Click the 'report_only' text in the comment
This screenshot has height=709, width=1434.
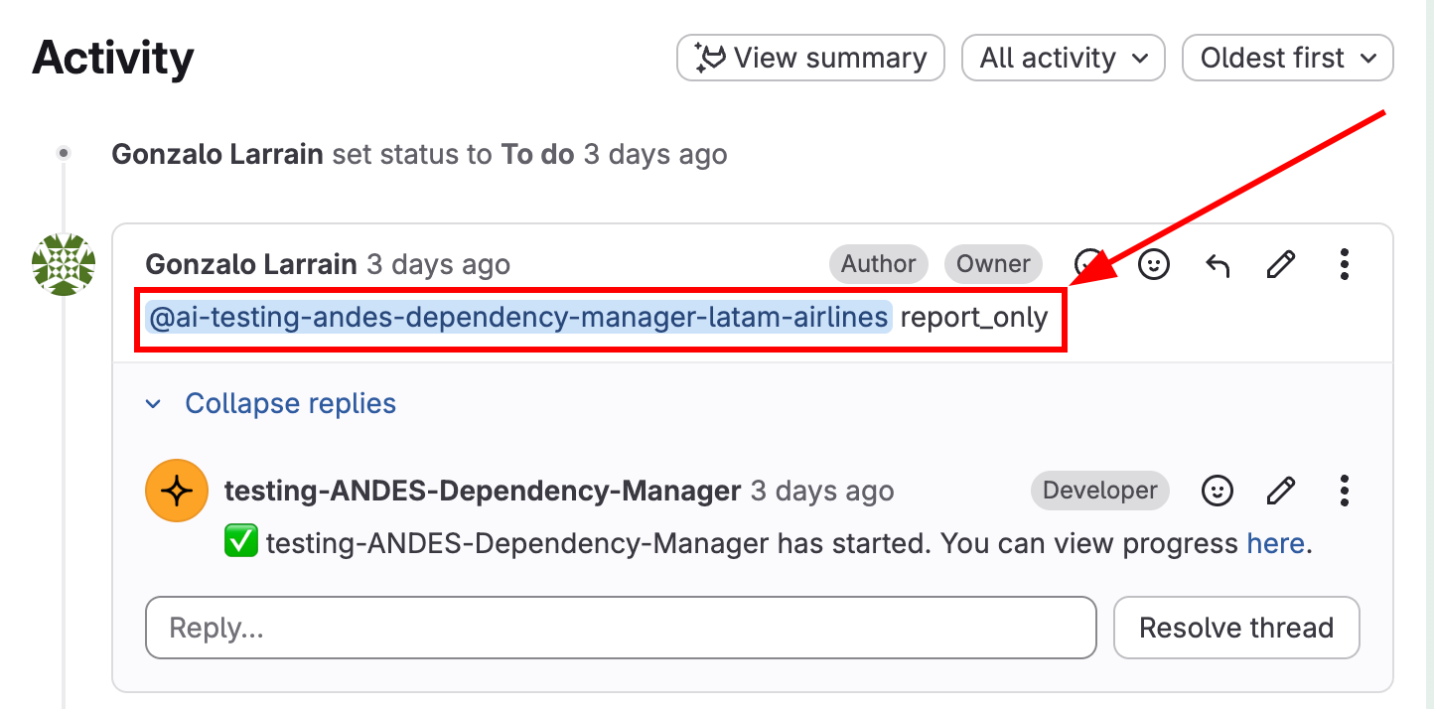[974, 318]
